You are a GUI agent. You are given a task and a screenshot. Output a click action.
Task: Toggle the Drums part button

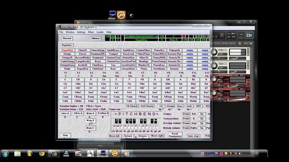pos(171,106)
